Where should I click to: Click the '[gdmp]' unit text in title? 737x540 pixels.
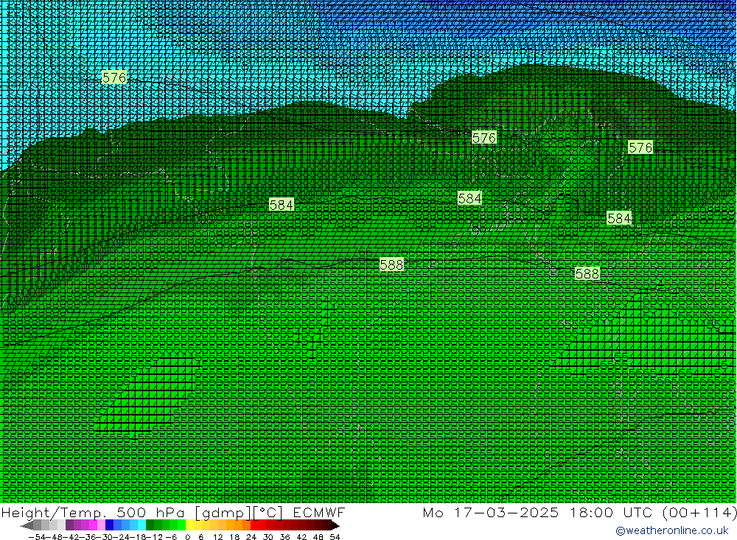pos(221,512)
